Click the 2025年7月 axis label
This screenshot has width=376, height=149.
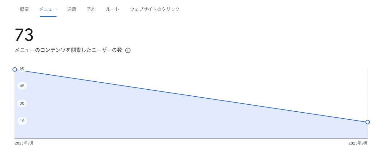[x=24, y=143]
